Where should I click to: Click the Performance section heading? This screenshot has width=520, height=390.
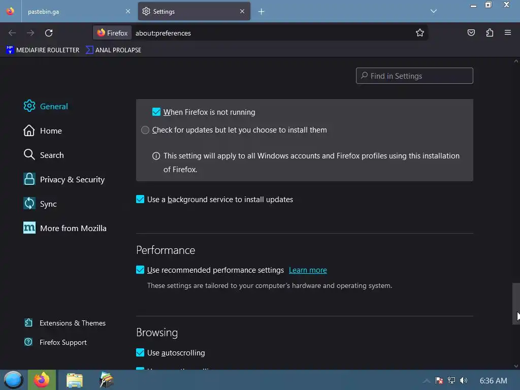[166, 250]
